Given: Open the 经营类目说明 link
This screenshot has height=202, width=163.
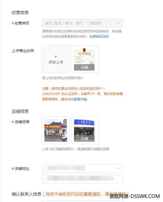Looking at the screenshot, I should [99, 37].
